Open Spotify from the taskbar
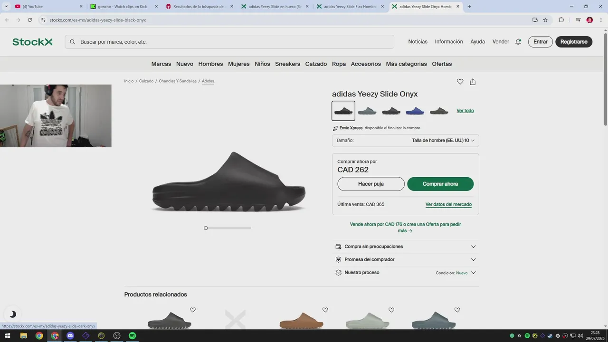 pos(133,336)
